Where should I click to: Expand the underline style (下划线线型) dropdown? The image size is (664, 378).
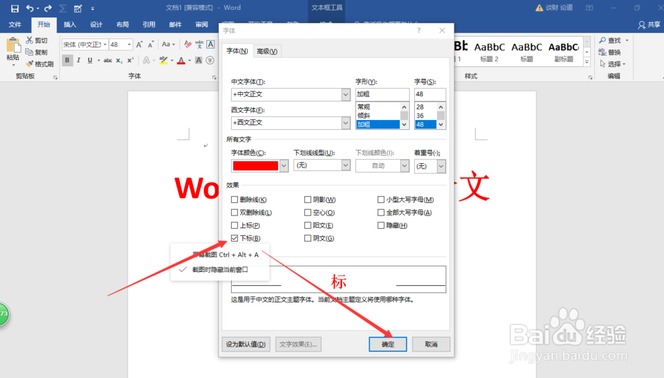(345, 165)
